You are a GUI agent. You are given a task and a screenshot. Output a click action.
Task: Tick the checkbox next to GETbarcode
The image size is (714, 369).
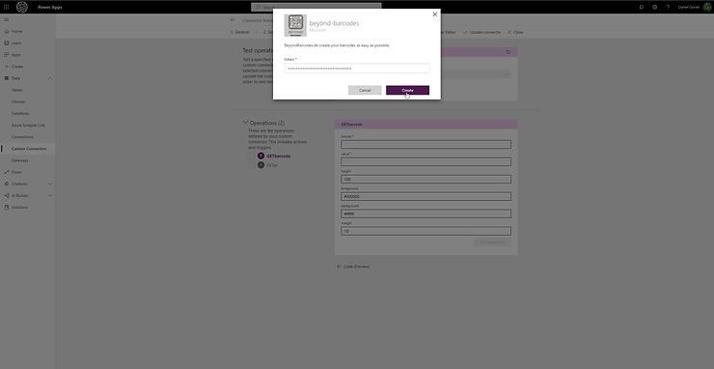pyautogui.click(x=252, y=156)
